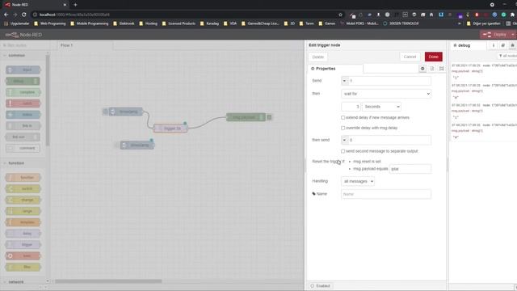Open the Send value type dropdown
This screenshot has height=291, width=517.
click(x=344, y=81)
